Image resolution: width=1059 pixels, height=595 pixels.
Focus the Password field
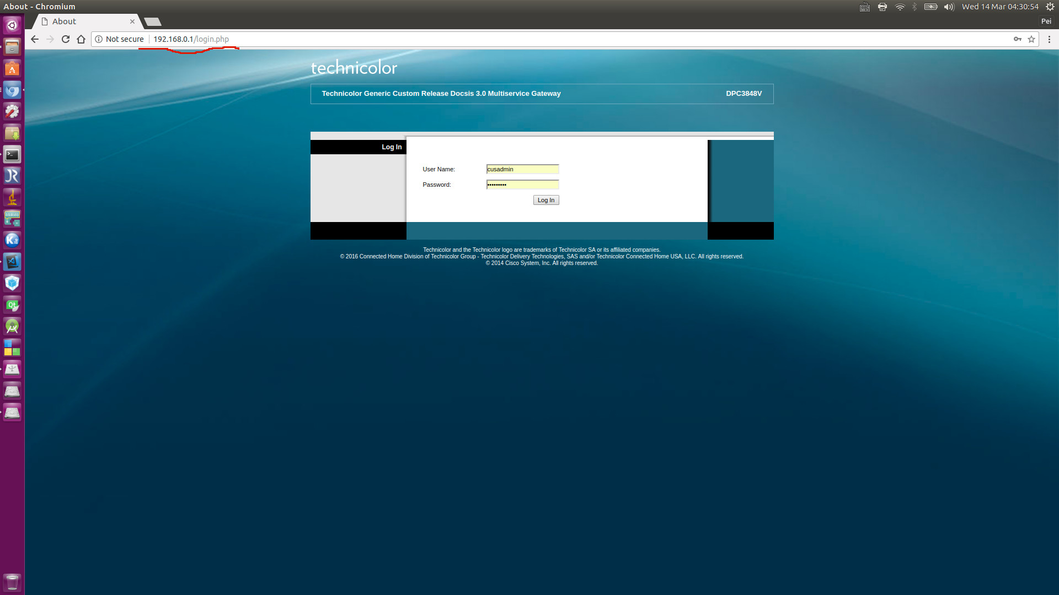[522, 185]
